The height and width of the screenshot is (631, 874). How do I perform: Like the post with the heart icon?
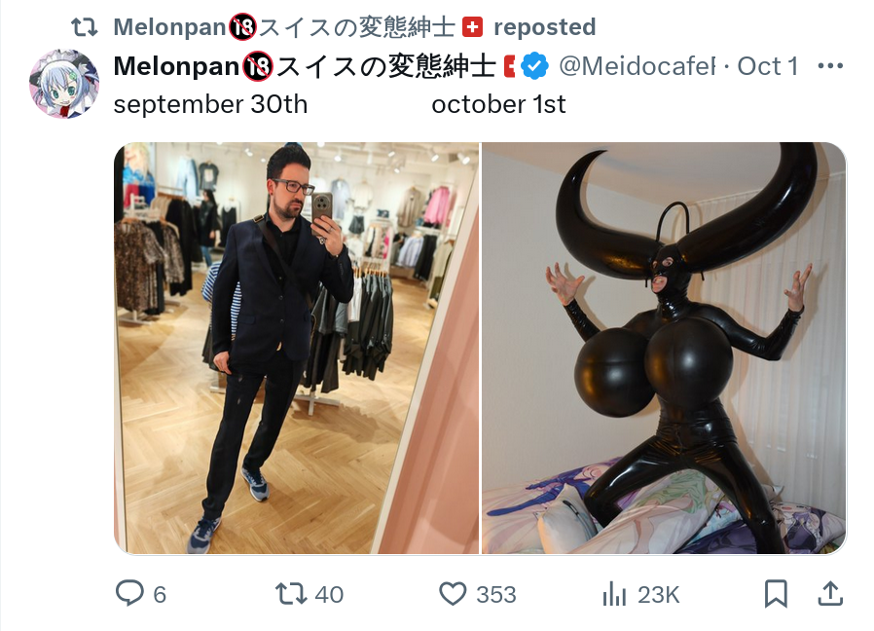coord(453,594)
